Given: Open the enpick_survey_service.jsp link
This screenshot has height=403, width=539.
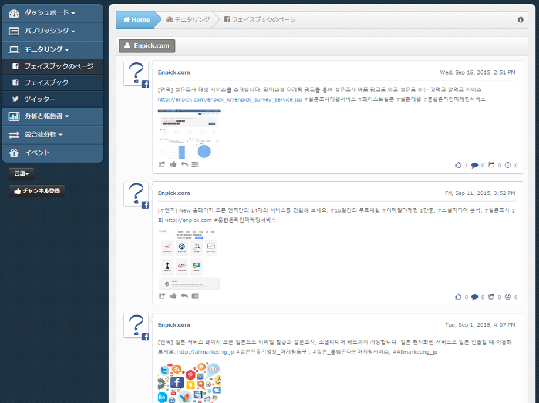Looking at the screenshot, I should [x=230, y=99].
